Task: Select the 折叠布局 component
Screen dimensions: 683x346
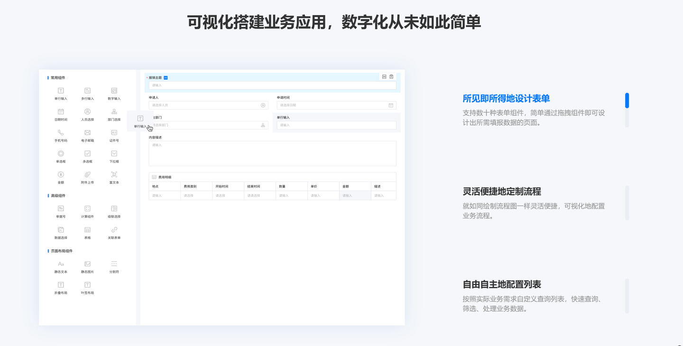Action: click(61, 288)
